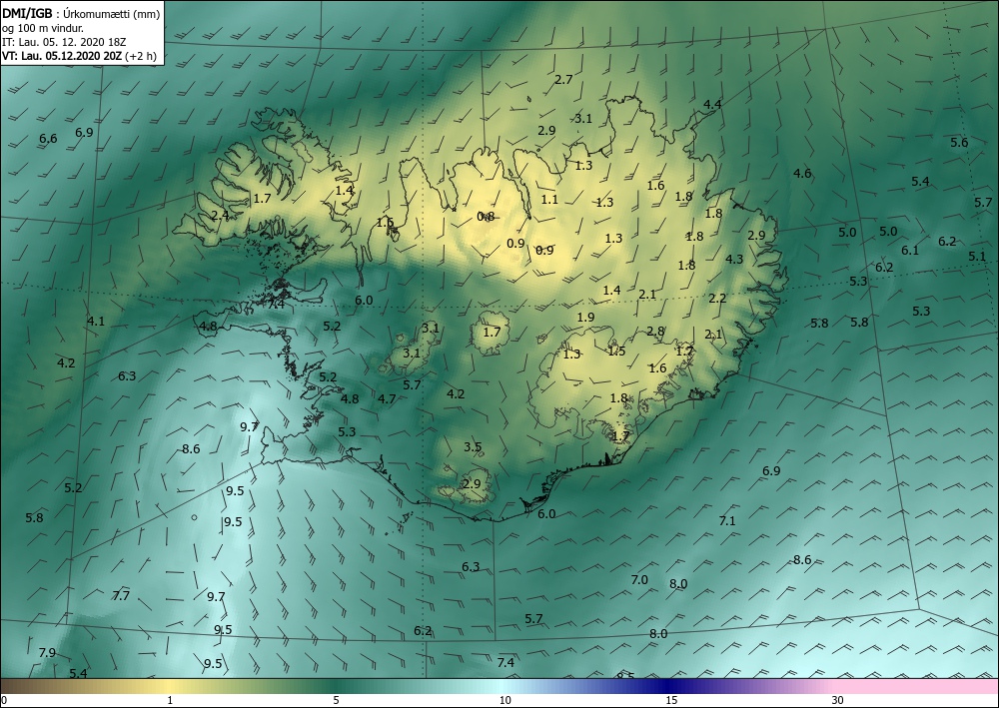Click the map value '2.7' north of Iceland
Screen dimensions: 999x708
563,80
